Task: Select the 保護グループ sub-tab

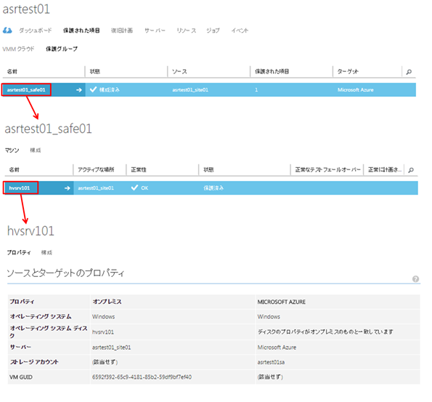Action: pyautogui.click(x=62, y=49)
